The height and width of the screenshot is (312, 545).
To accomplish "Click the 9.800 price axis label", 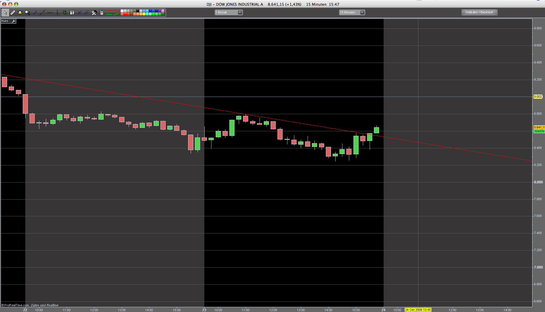I will [x=538, y=28].
